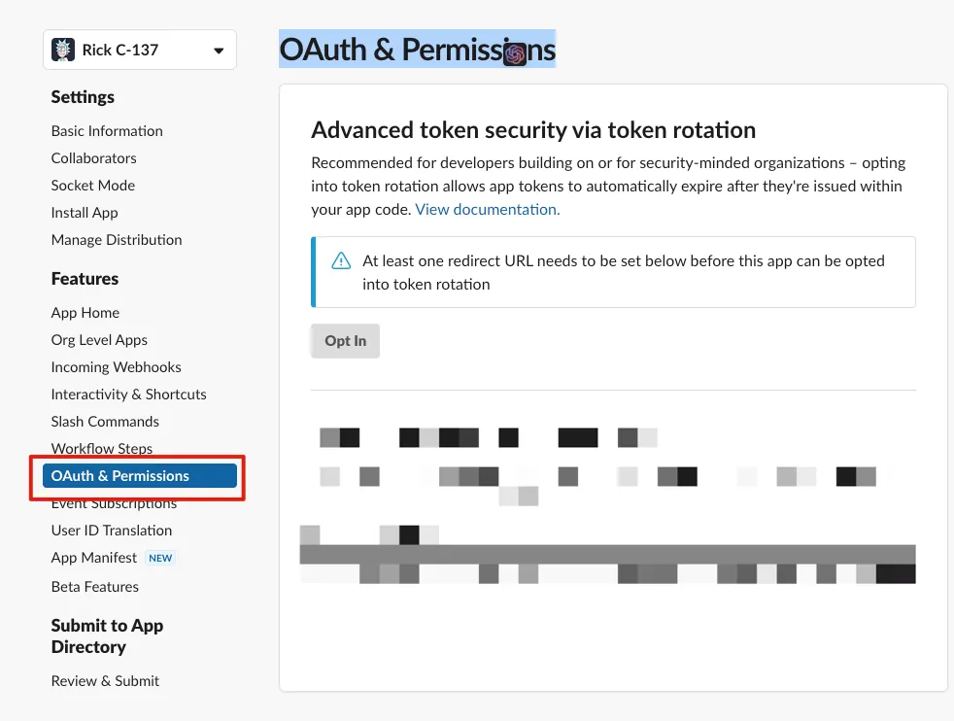
Task: Follow the View documentation link
Action: coord(488,209)
